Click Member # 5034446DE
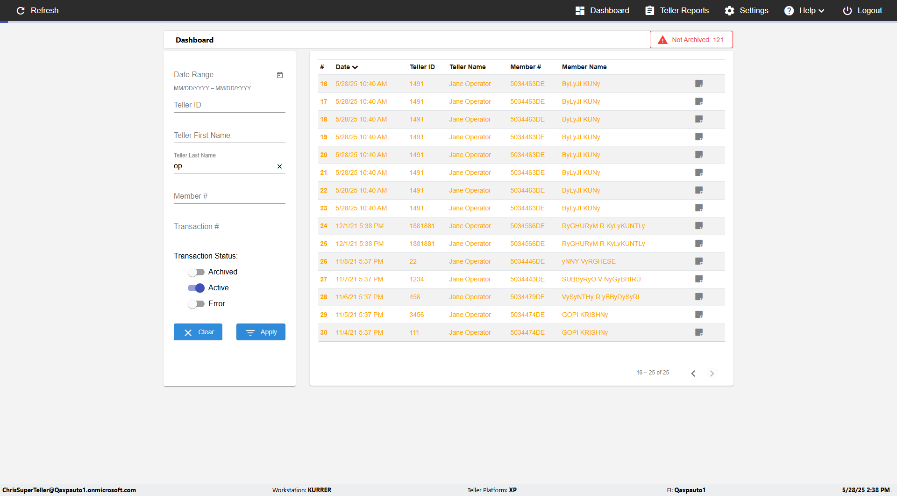The height and width of the screenshot is (496, 897). click(527, 261)
